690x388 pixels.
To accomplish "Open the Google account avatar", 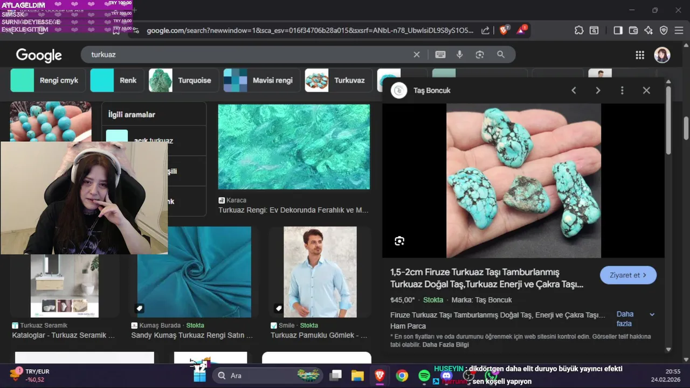I will tap(662, 54).
